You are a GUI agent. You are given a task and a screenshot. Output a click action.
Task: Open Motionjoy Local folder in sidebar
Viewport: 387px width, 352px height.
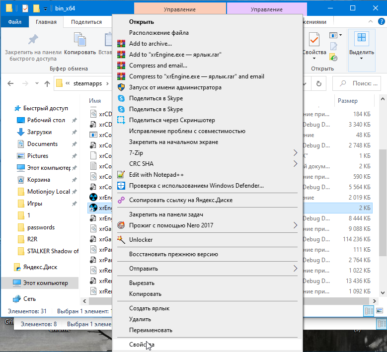tap(48, 192)
